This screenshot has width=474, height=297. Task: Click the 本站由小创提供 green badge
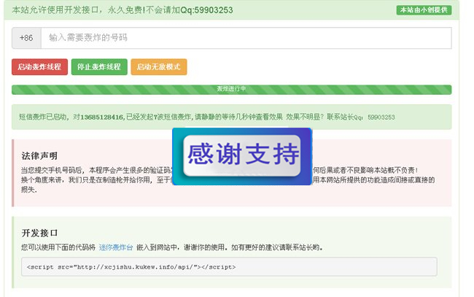tap(424, 10)
